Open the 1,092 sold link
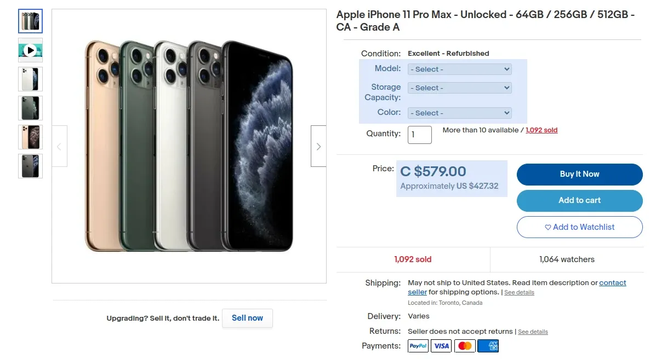This screenshot has height=359, width=650. coord(541,130)
